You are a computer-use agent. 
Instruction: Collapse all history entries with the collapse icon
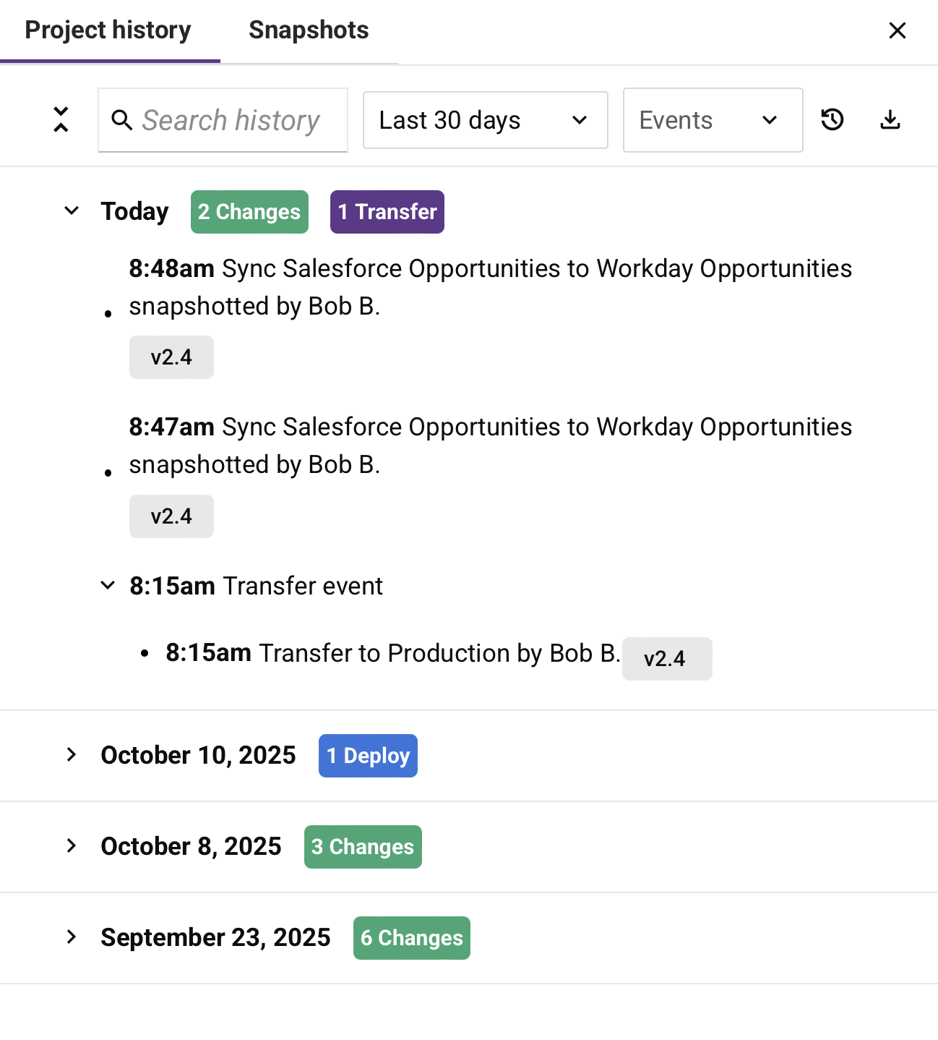point(61,120)
